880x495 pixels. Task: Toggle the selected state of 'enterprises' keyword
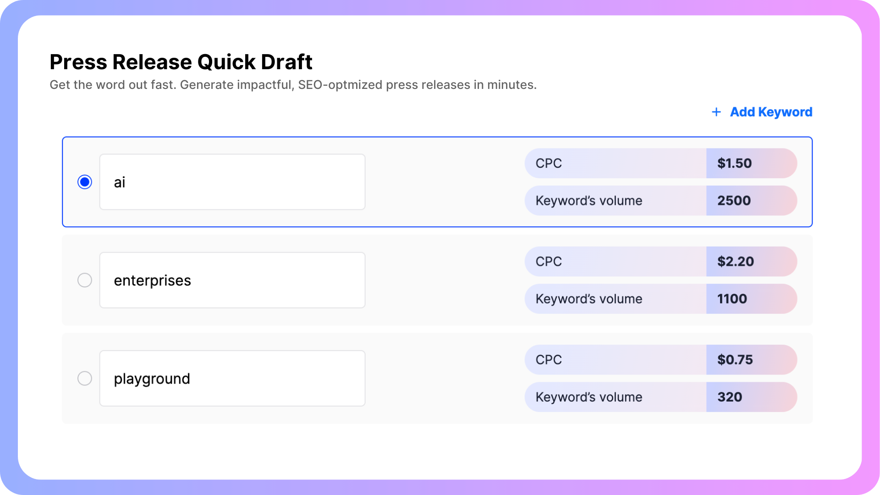(x=84, y=280)
